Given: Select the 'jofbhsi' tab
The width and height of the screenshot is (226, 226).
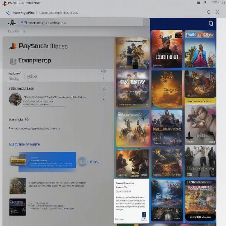Looking at the screenshot, I should click(32, 76).
